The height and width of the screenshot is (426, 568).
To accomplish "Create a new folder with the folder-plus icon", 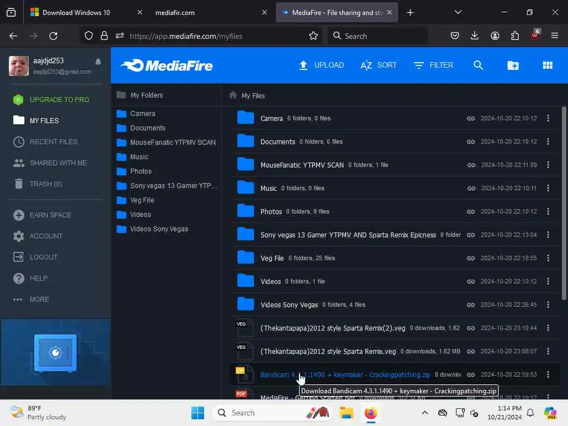I will point(513,65).
